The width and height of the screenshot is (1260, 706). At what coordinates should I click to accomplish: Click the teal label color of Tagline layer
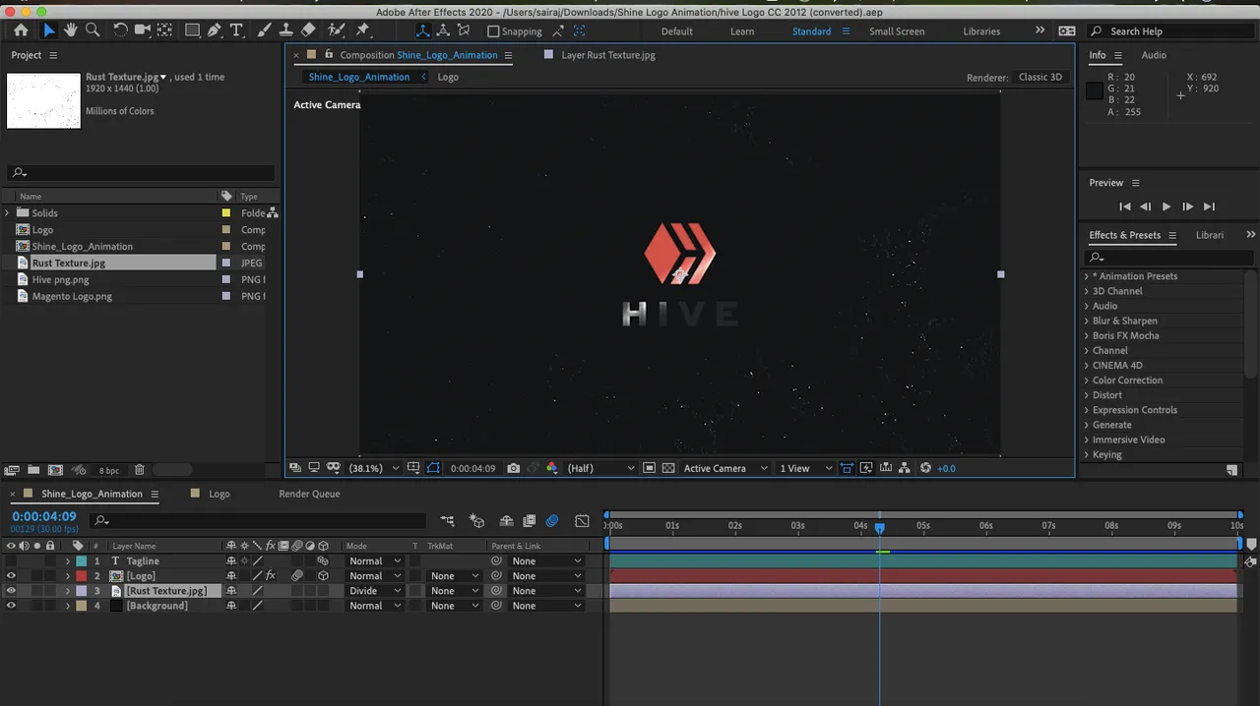81,561
